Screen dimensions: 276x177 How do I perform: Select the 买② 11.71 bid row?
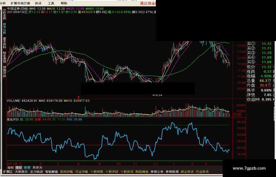[259, 48]
